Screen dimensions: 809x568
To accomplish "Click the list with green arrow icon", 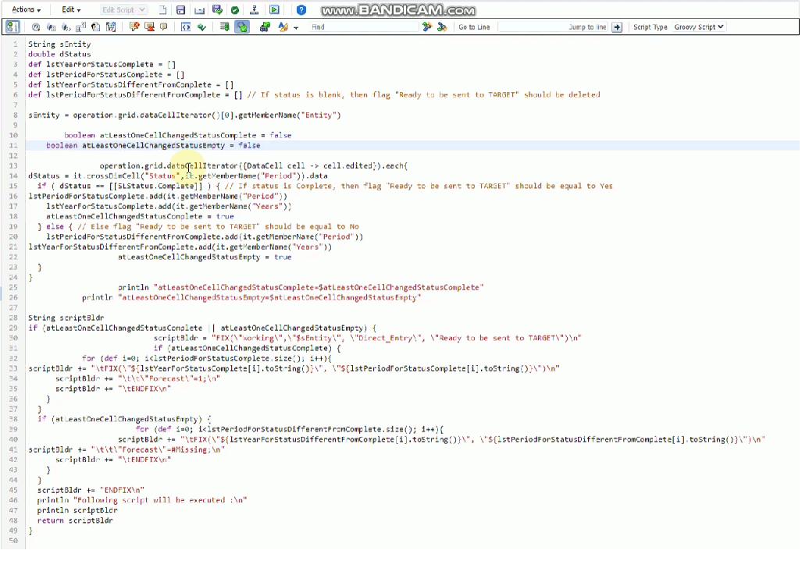I will (x=224, y=27).
